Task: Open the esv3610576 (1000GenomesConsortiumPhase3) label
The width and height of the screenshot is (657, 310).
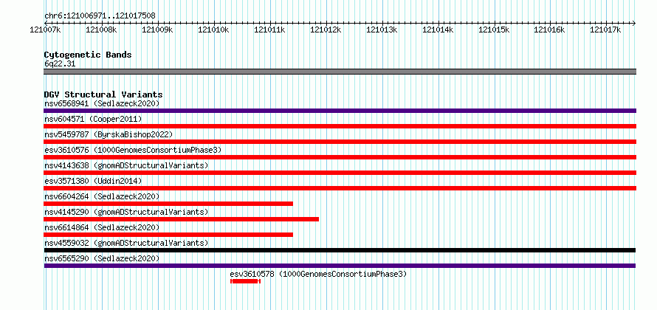Action: pyautogui.click(x=133, y=150)
